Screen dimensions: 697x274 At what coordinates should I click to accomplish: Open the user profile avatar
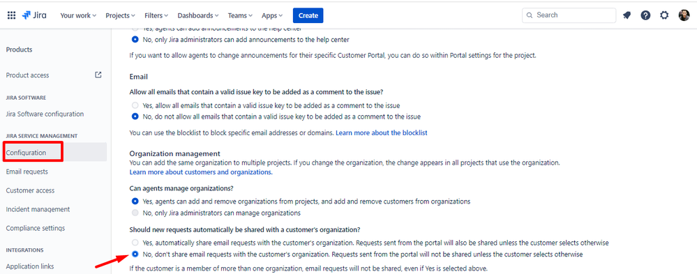684,15
